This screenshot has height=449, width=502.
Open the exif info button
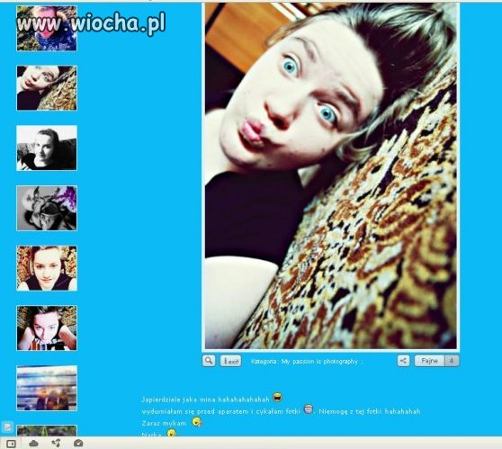pyautogui.click(x=230, y=361)
